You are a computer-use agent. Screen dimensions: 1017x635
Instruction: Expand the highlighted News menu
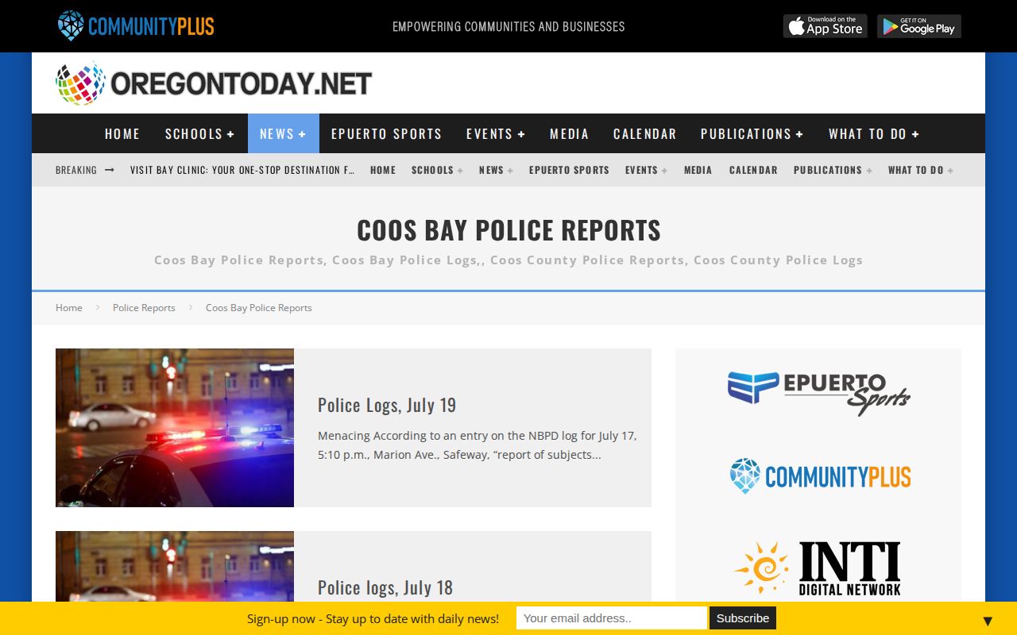(284, 133)
